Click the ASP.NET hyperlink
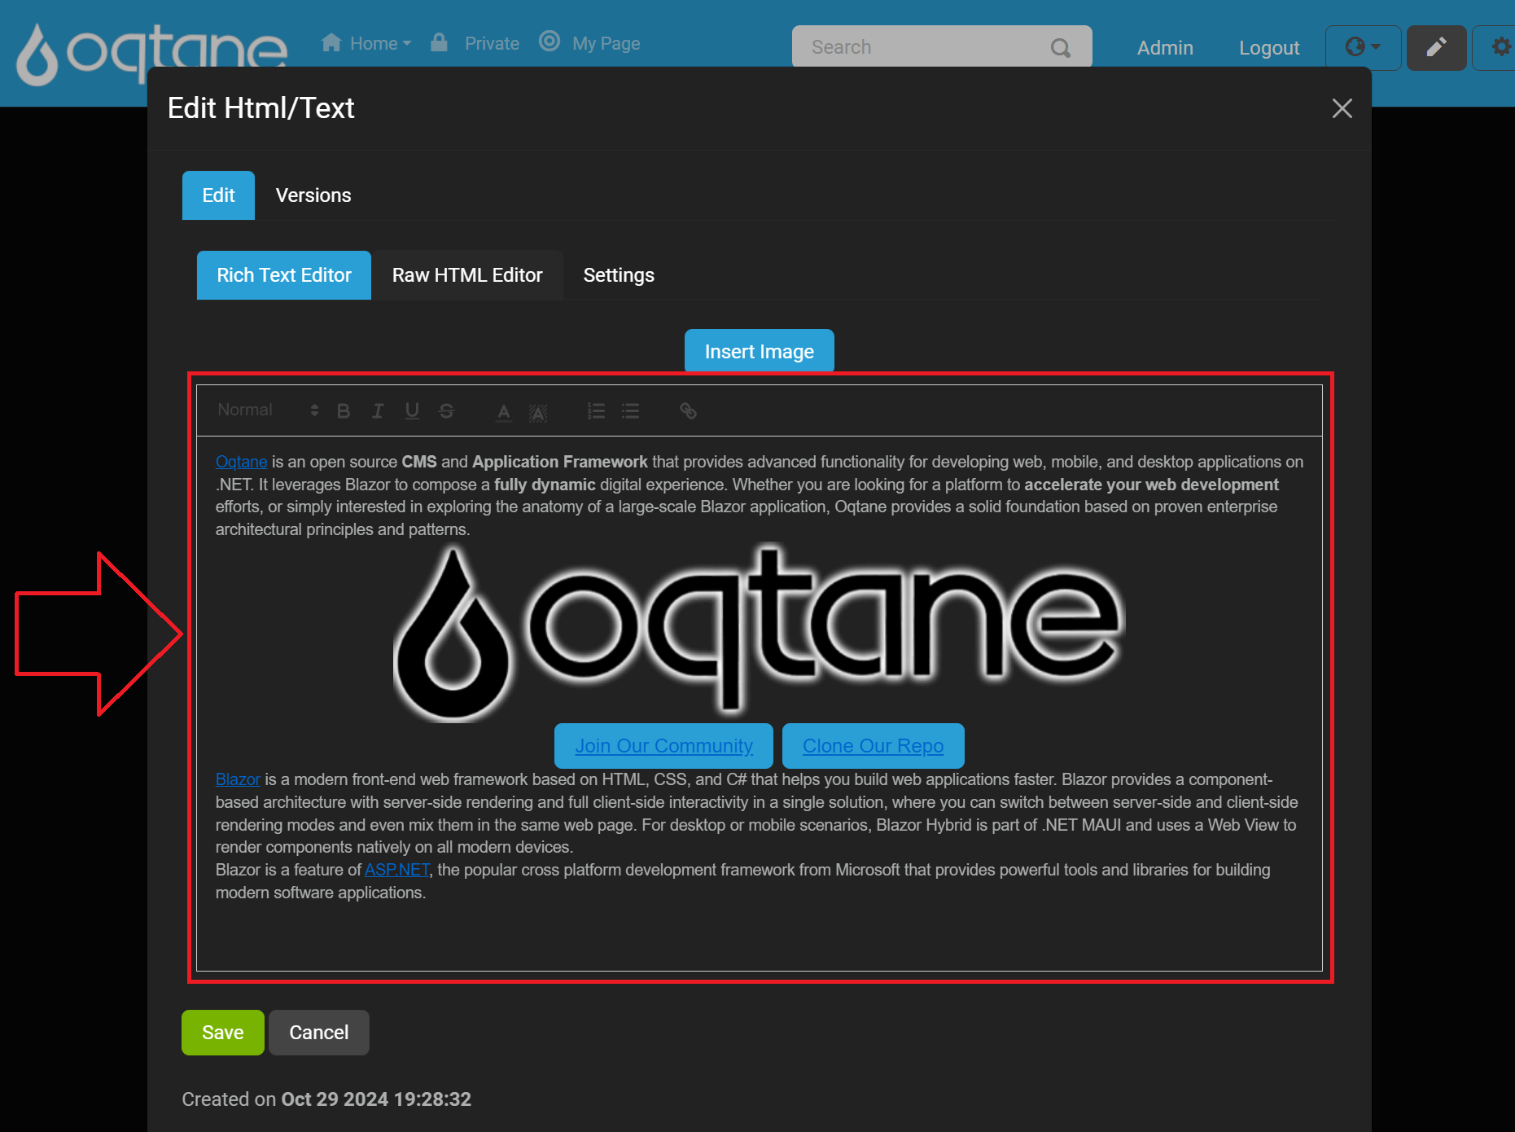 click(397, 870)
